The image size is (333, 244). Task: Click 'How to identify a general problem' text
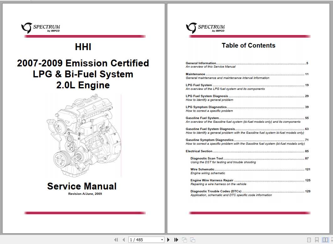click(x=209, y=100)
